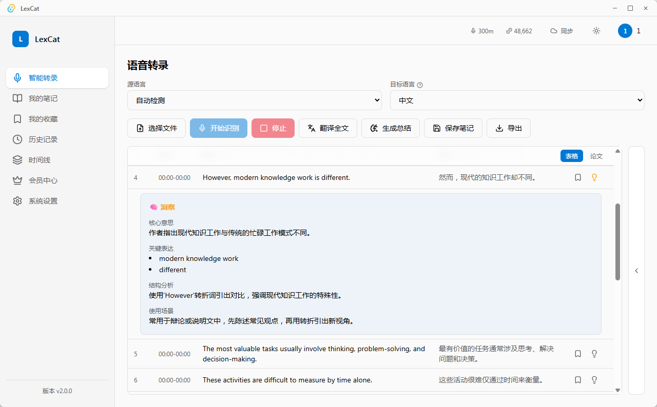Switch to the 论文 view tab
657x407 pixels.
pos(596,156)
